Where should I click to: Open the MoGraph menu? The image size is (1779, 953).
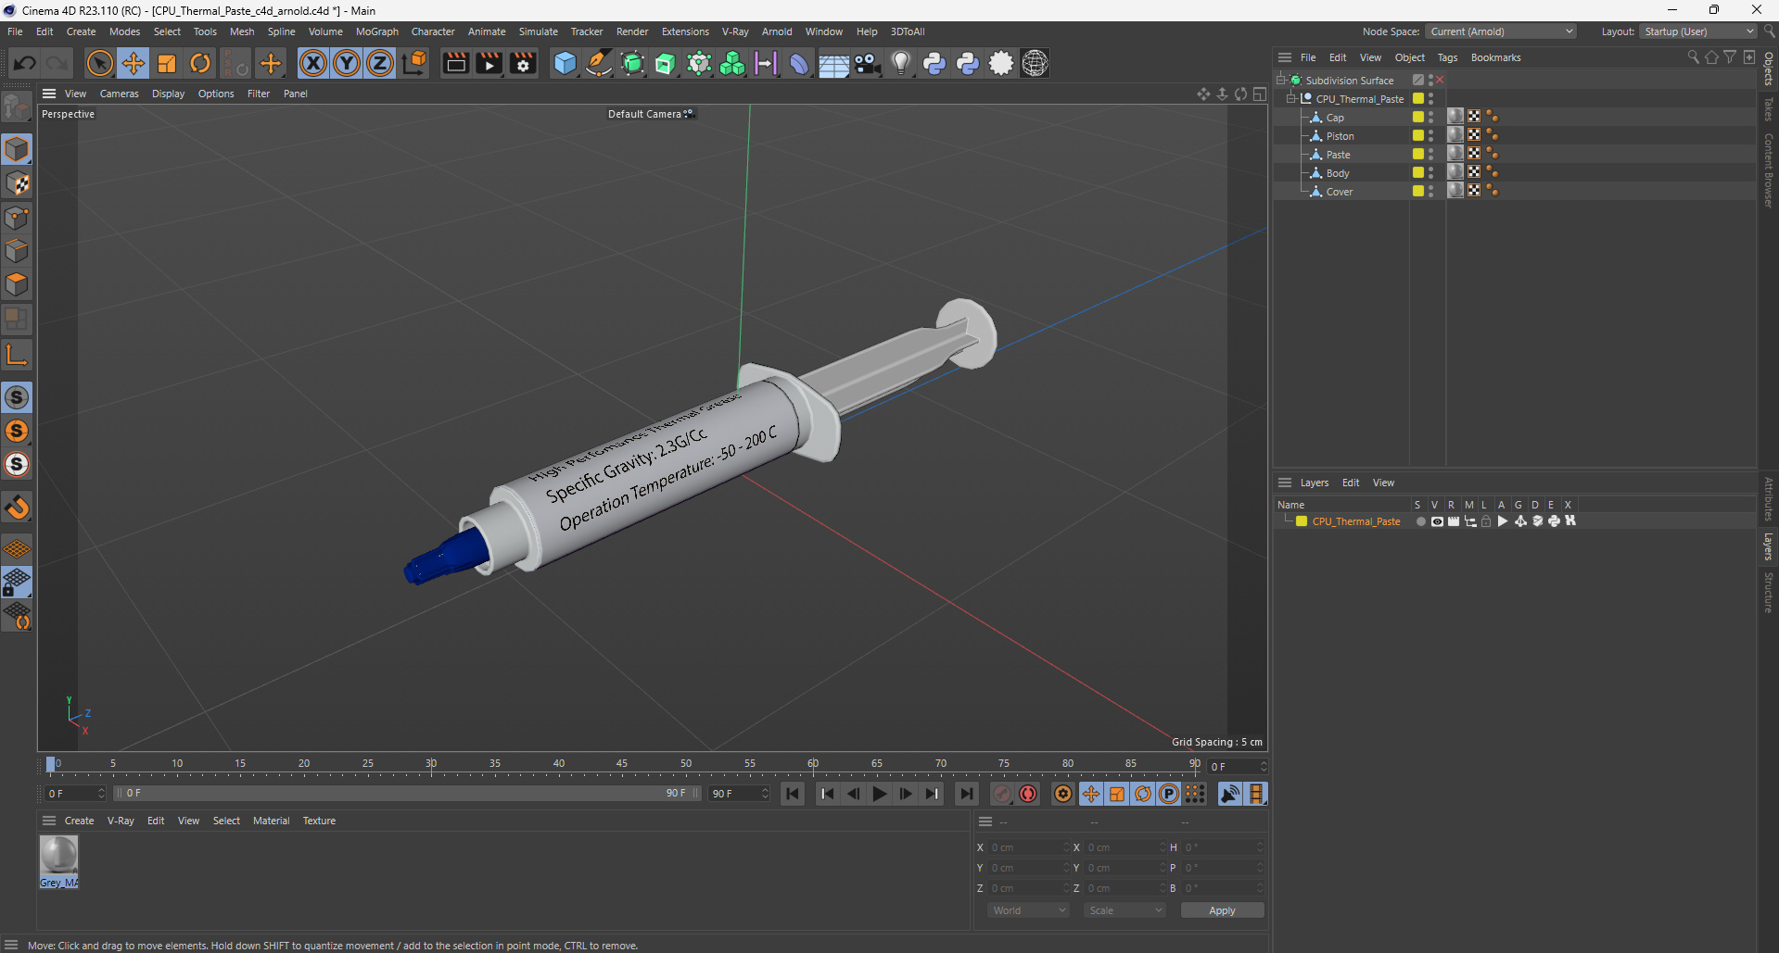(x=376, y=31)
